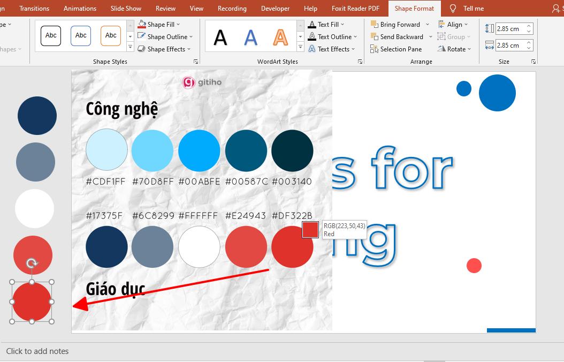Screen dimensions: 564x362
Task: Open the View tab
Action: coord(196,8)
